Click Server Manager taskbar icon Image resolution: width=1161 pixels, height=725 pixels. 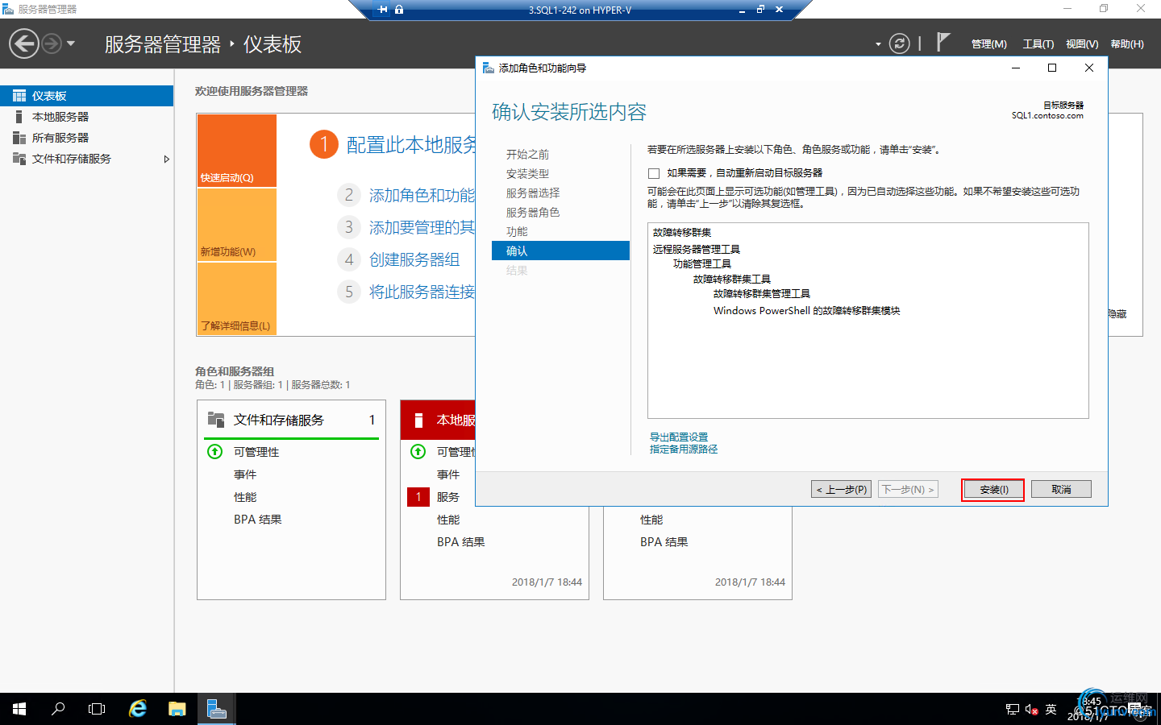coord(216,709)
